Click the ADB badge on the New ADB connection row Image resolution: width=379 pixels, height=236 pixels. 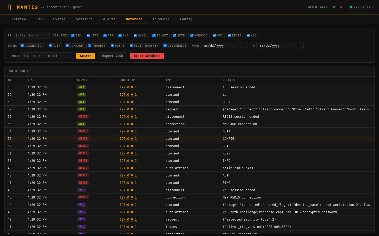pyautogui.click(x=81, y=124)
